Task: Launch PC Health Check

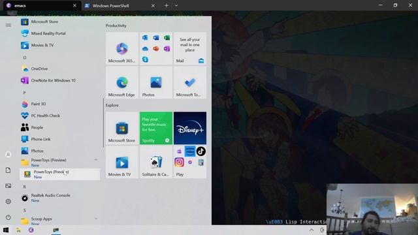Action: coord(60,116)
